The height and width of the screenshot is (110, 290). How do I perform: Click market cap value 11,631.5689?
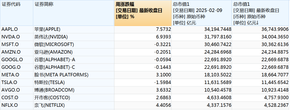218,82
